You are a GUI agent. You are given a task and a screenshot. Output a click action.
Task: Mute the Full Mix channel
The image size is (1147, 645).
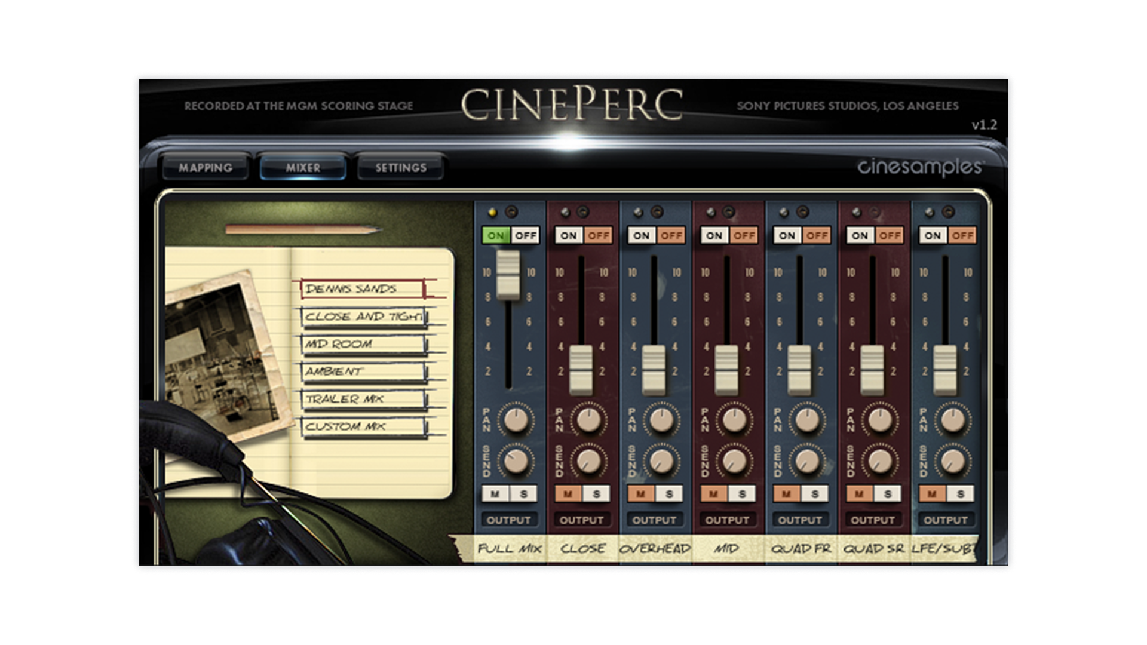coord(495,494)
